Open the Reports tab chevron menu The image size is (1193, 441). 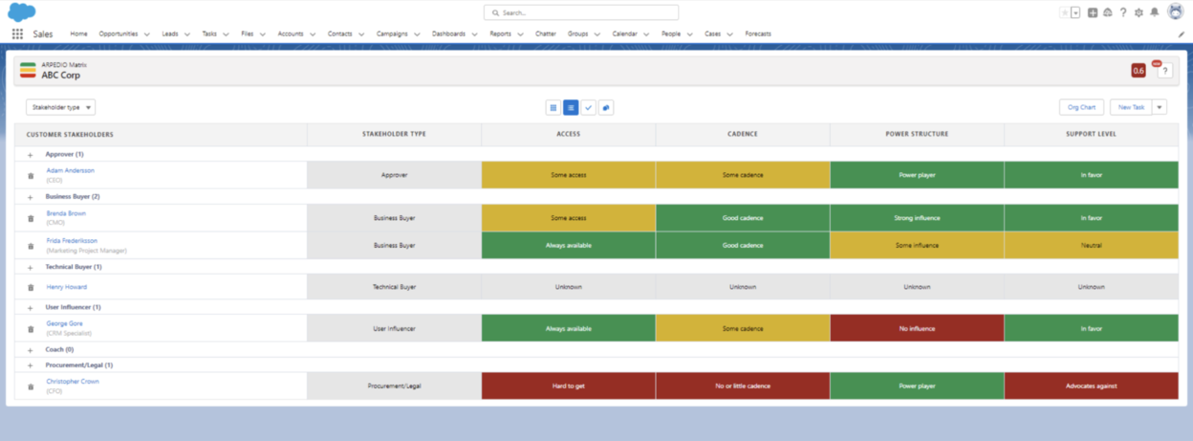(520, 34)
